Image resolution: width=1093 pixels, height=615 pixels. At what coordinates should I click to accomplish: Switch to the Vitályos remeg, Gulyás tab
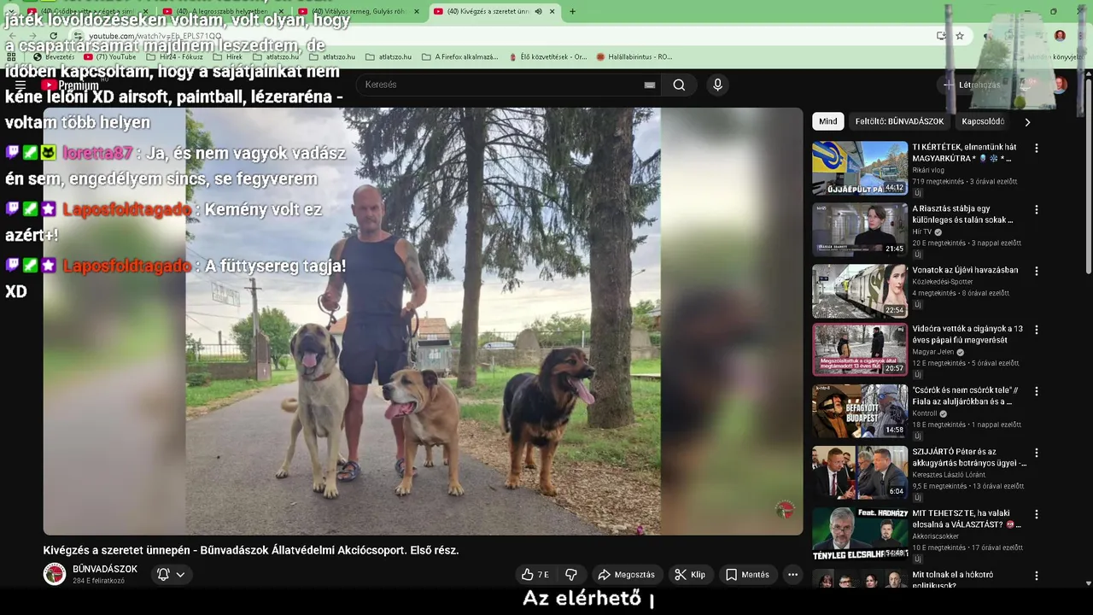pyautogui.click(x=359, y=11)
